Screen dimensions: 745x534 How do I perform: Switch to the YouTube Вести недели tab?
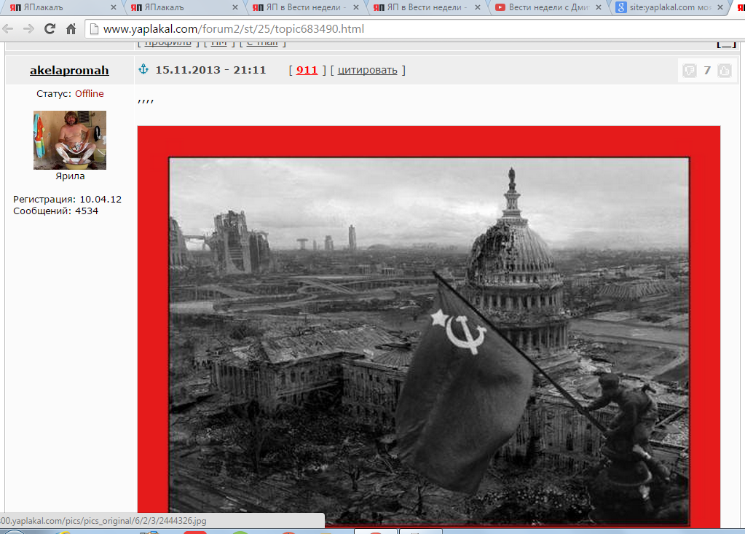pyautogui.click(x=548, y=7)
